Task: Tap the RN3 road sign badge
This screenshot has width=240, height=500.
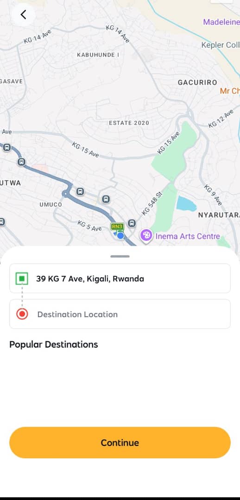Action: [117, 227]
